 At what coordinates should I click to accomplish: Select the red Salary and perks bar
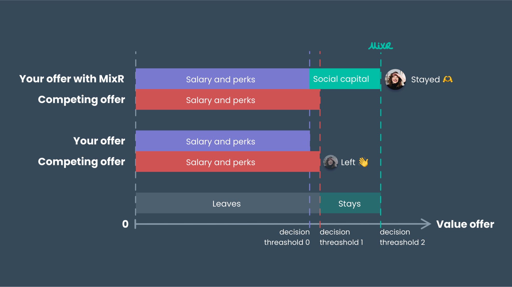pos(221,100)
